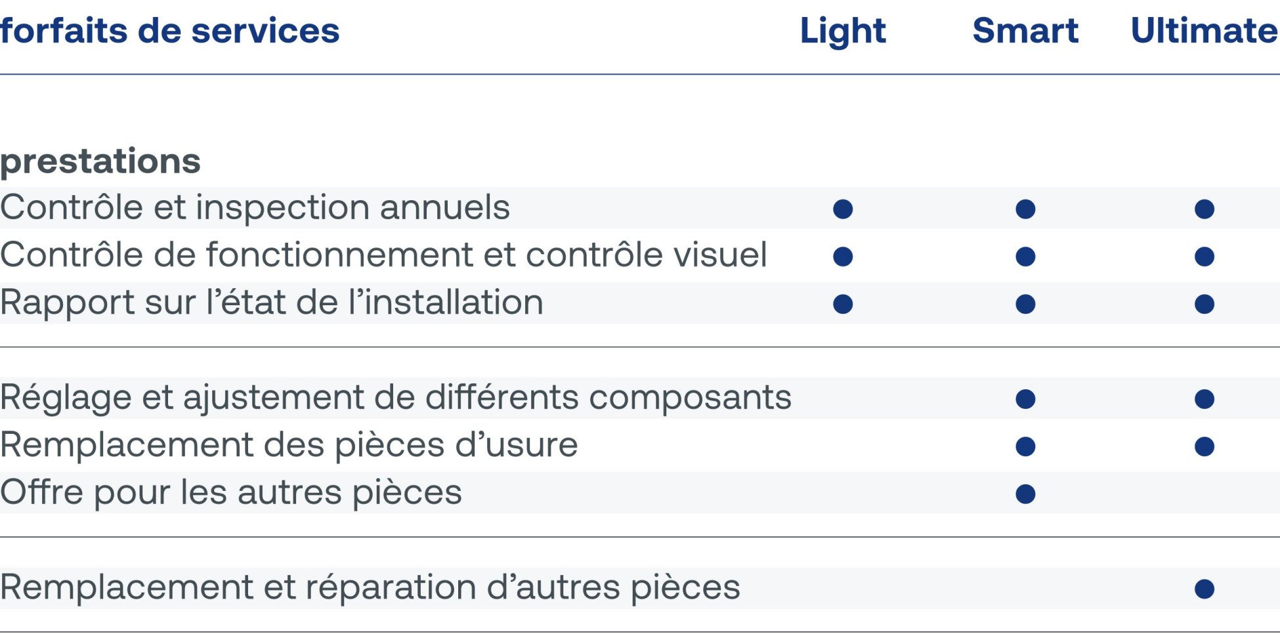Select "Rapport sur l'état de l'installation" text
The height and width of the screenshot is (636, 1280).
[272, 303]
